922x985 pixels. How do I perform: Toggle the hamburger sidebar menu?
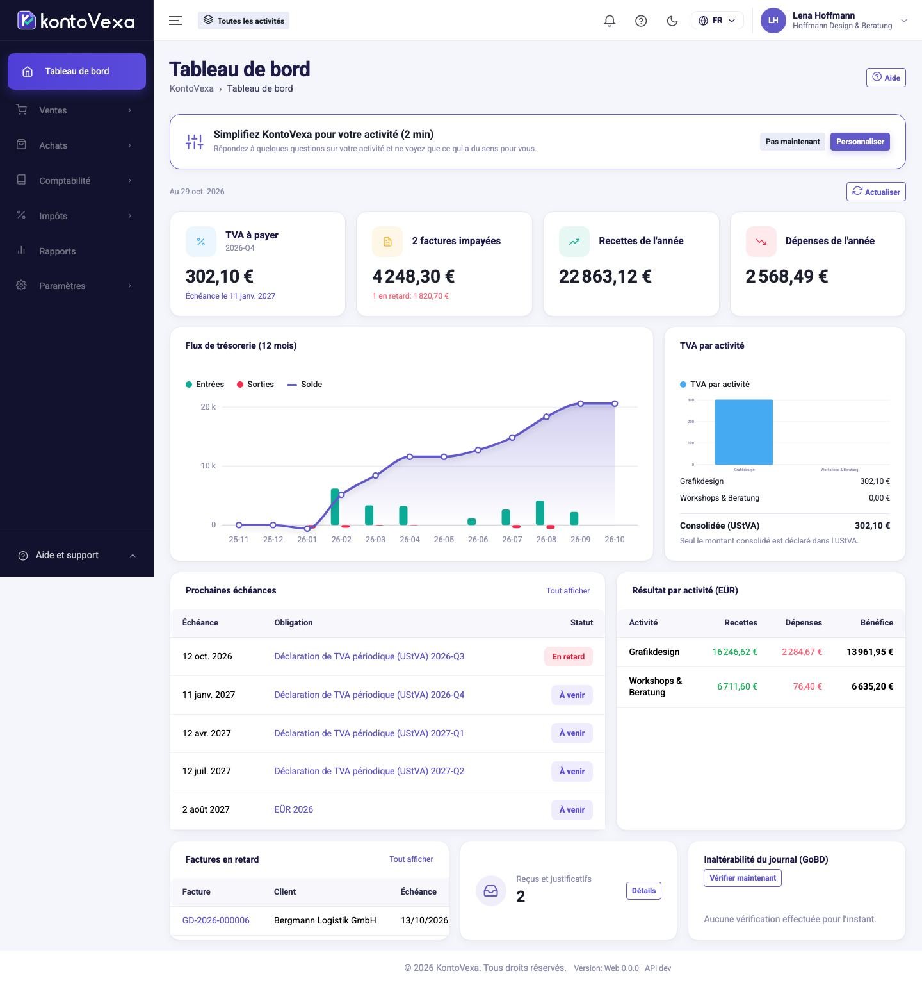click(x=175, y=21)
